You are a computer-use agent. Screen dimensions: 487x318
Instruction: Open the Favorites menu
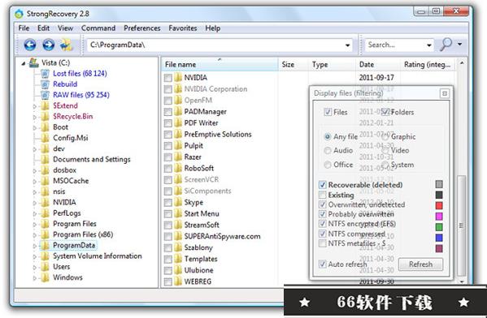[183, 28]
